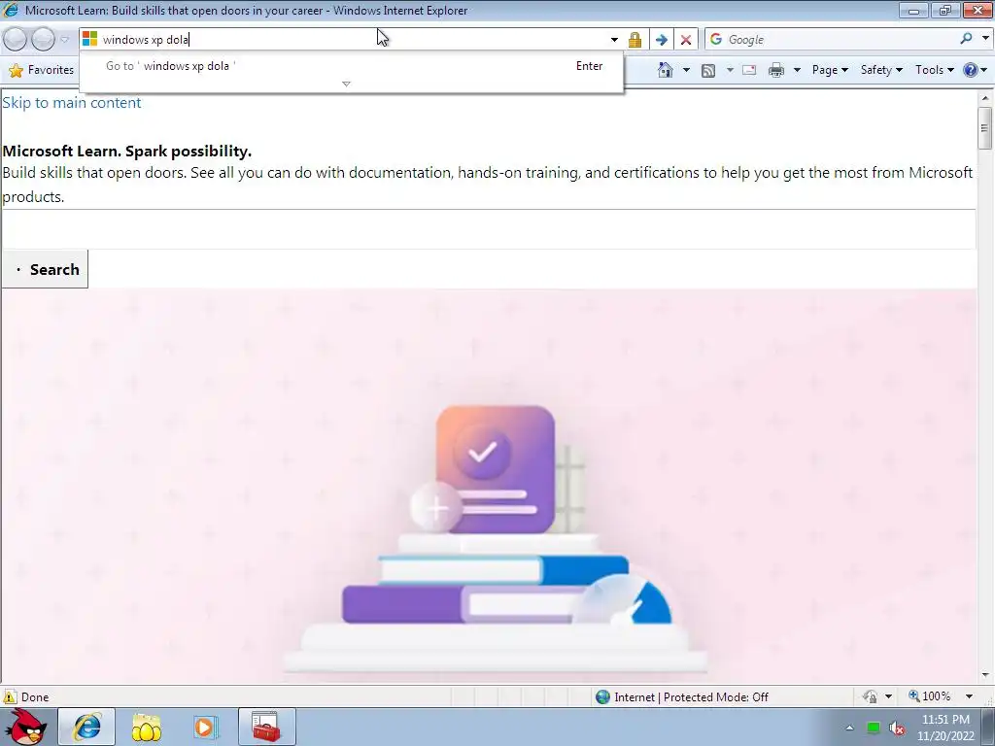Viewport: 995px width, 746px height.
Task: Follow the Skip to main content link
Action: 72,103
